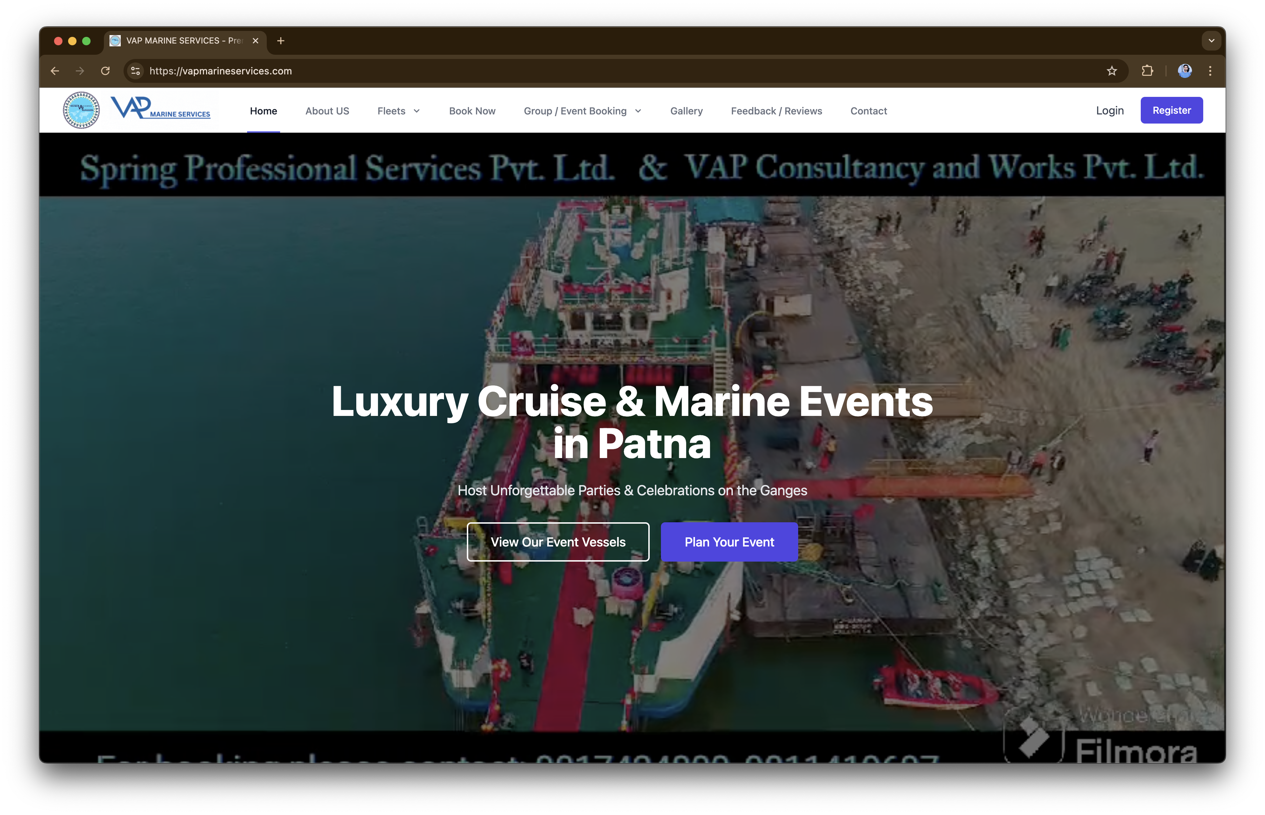Click the VAP Marine Services logo
The height and width of the screenshot is (815, 1265).
[x=162, y=110]
